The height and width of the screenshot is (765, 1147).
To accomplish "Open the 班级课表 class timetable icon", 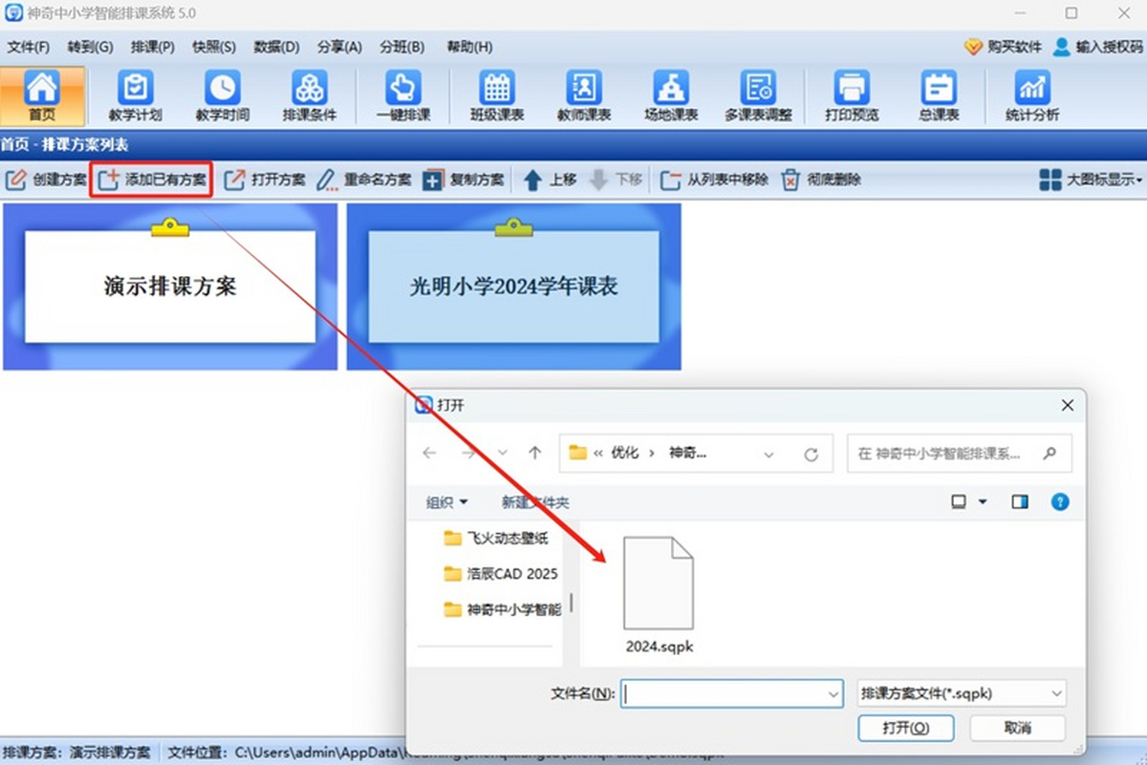I will tap(497, 96).
